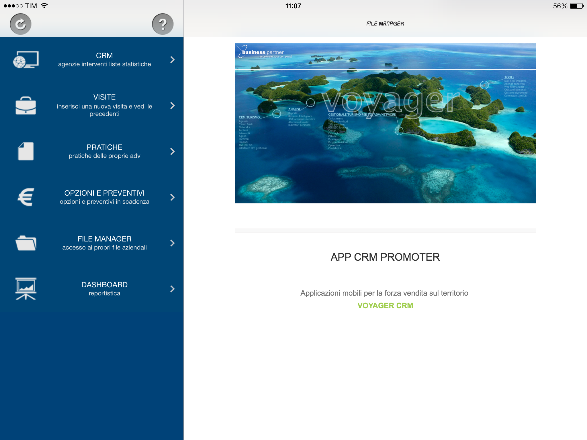Screen dimensions: 587x440
Task: Tap the battery indicator in status bar
Action: [577, 6]
